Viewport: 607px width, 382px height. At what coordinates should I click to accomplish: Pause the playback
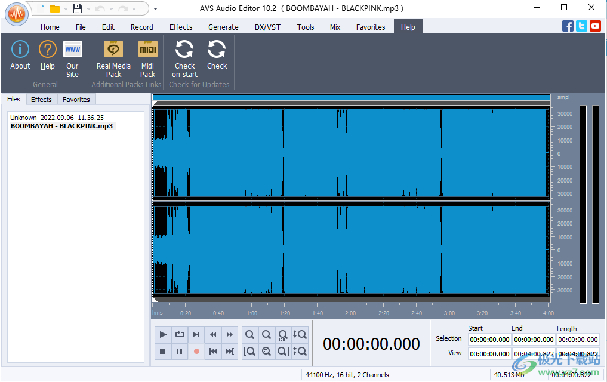180,352
